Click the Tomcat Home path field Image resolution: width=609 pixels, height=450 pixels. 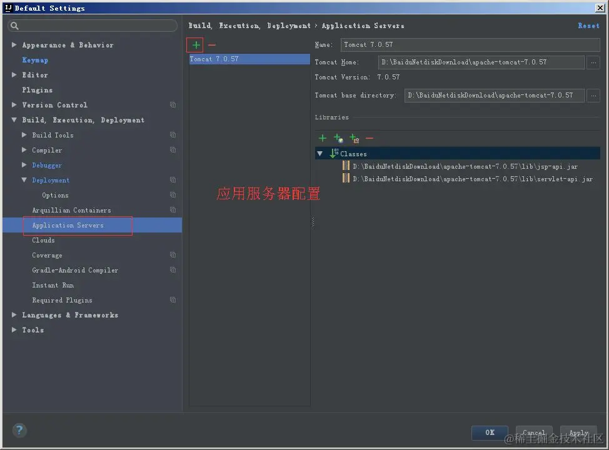[x=481, y=62]
